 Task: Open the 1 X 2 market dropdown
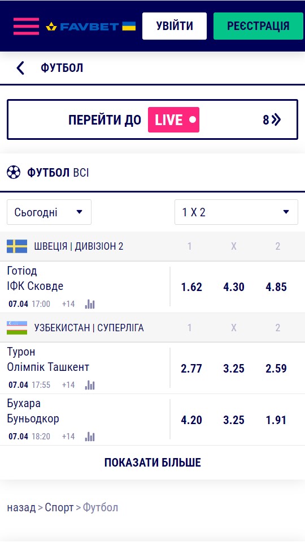click(236, 212)
